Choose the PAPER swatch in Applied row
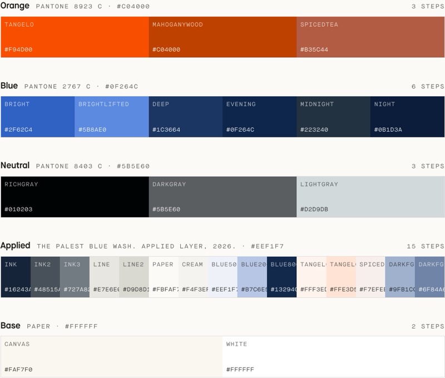Image resolution: width=445 pixels, height=378 pixels. 164,277
